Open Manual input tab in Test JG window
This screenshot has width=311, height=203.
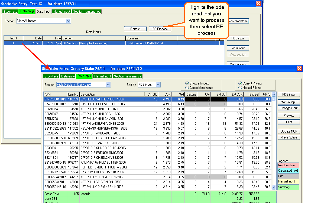[x=61, y=11]
